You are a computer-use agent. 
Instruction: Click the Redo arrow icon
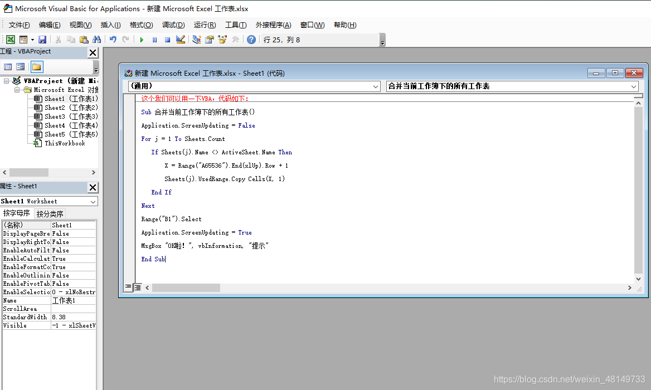pos(125,40)
